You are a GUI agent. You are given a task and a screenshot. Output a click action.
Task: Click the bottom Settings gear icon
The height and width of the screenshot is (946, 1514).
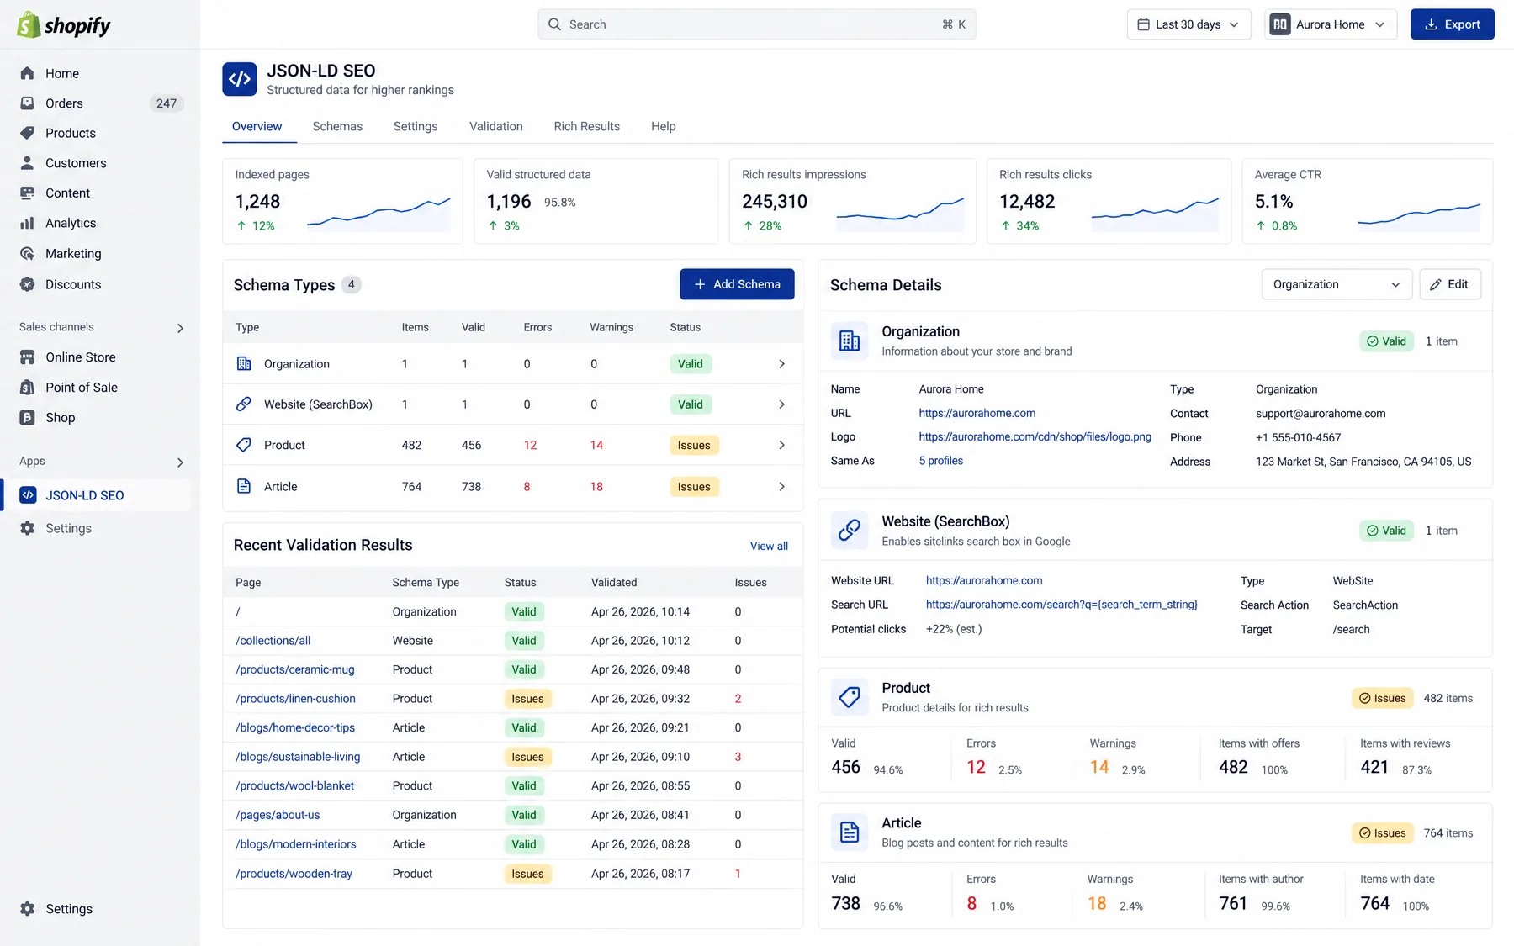28,909
